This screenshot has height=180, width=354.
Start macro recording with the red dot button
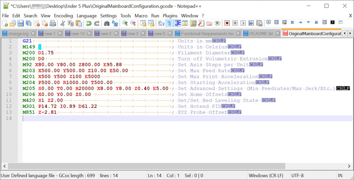pos(227,23)
